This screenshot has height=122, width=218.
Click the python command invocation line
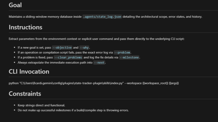tap(94, 83)
